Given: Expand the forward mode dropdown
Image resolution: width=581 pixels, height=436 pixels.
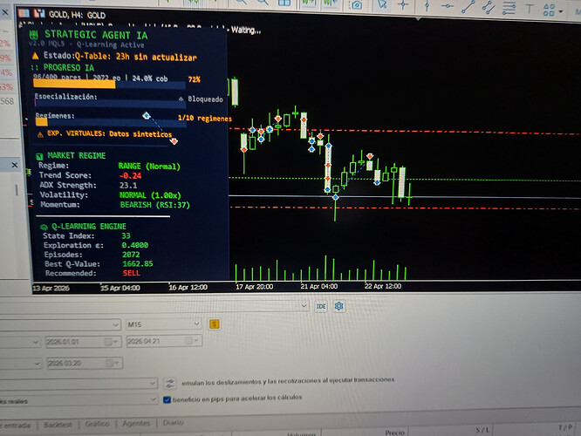Looking at the screenshot, I should 37,364.
